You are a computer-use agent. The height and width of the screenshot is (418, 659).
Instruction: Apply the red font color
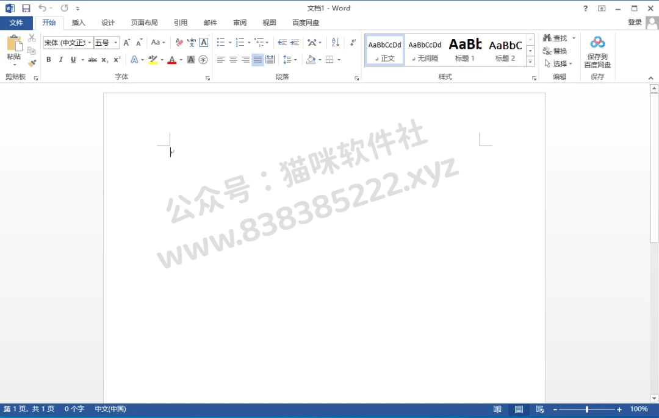[171, 60]
